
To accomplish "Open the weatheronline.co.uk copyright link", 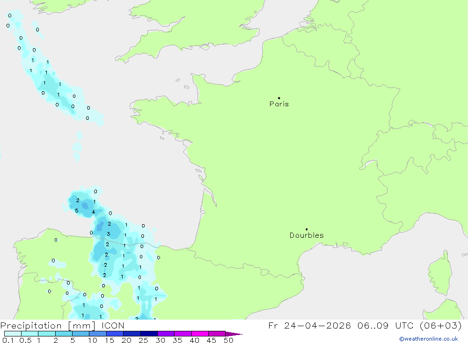I will tap(429, 339).
